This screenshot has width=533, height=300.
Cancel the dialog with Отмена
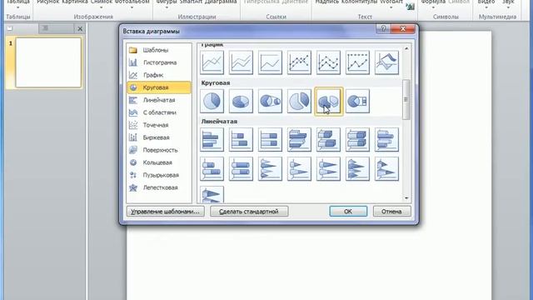point(391,211)
